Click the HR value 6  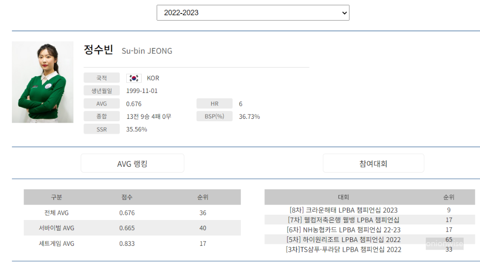(240, 104)
